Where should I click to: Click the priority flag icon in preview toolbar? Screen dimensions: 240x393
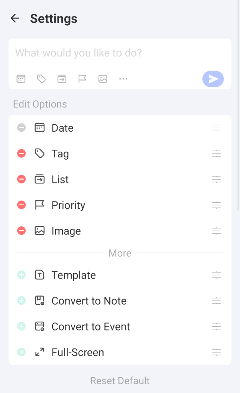pyautogui.click(x=82, y=79)
